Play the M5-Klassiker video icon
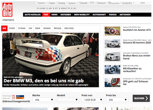Screen dimensions: 153x110 coord(112,70)
